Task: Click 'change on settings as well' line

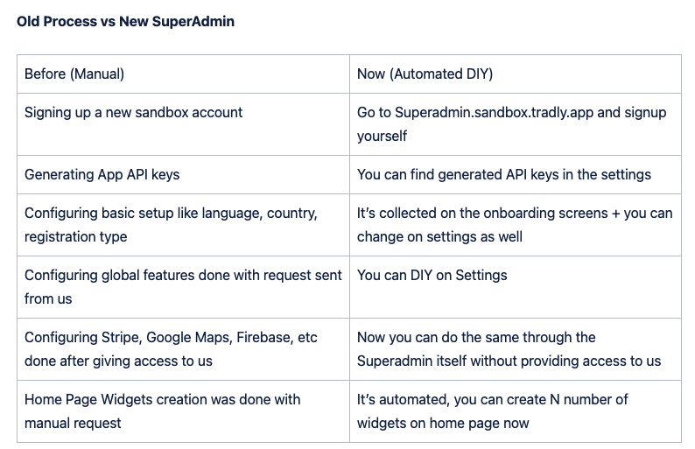Action: (x=439, y=236)
